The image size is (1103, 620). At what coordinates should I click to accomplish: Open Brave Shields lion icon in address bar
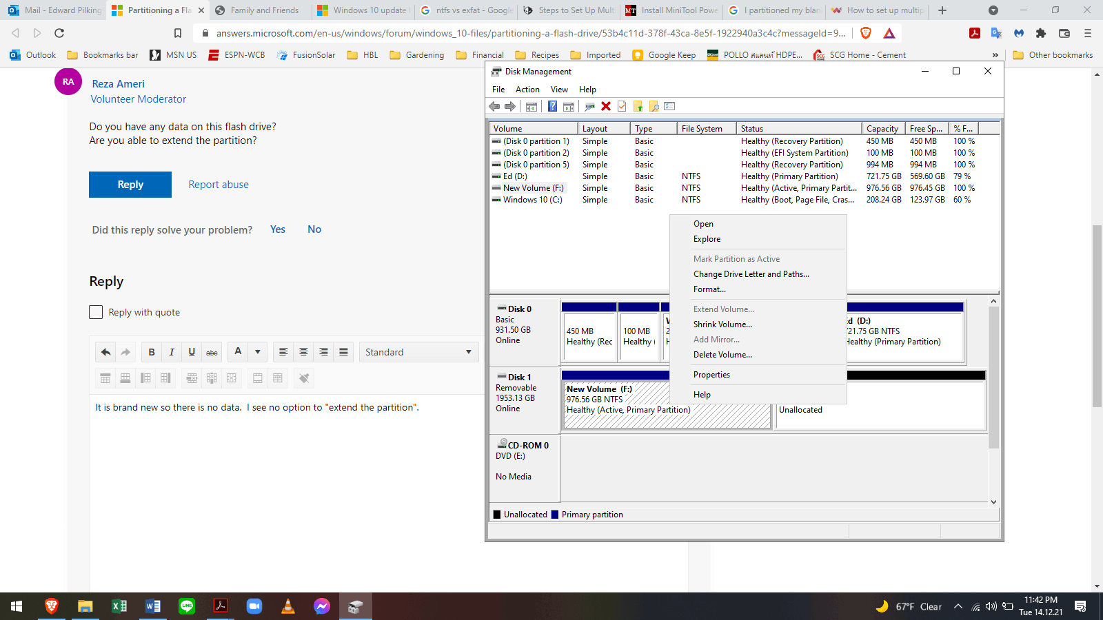866,33
